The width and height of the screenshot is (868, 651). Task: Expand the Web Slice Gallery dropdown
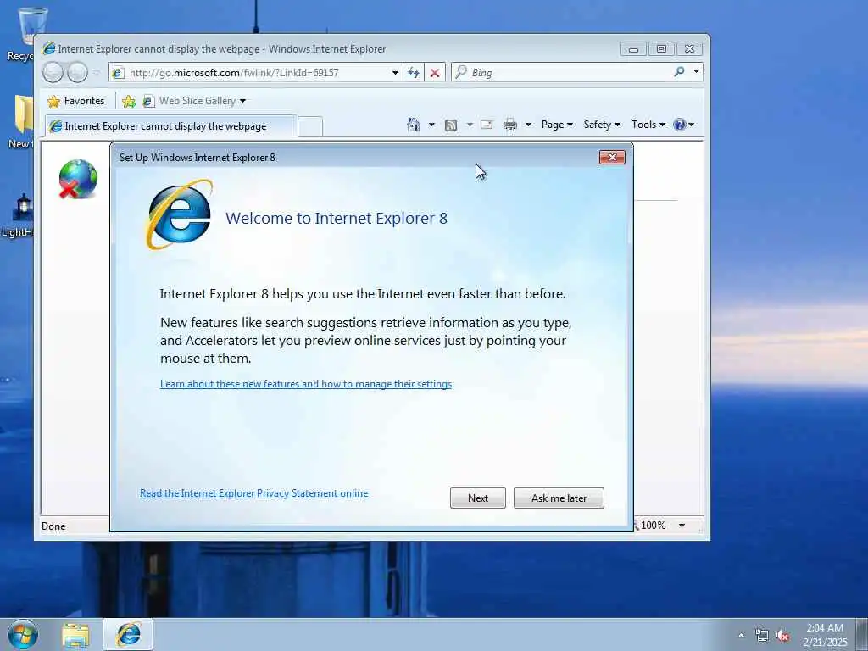click(x=242, y=102)
